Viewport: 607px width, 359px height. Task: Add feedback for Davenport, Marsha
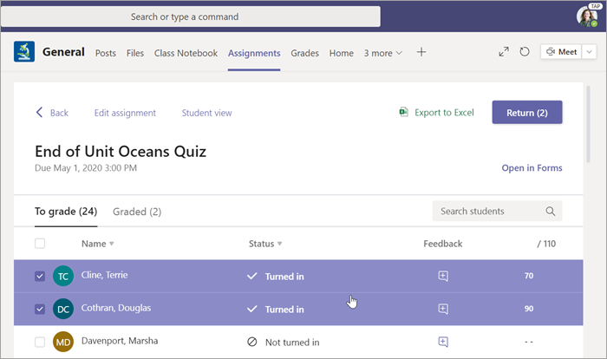click(x=443, y=342)
